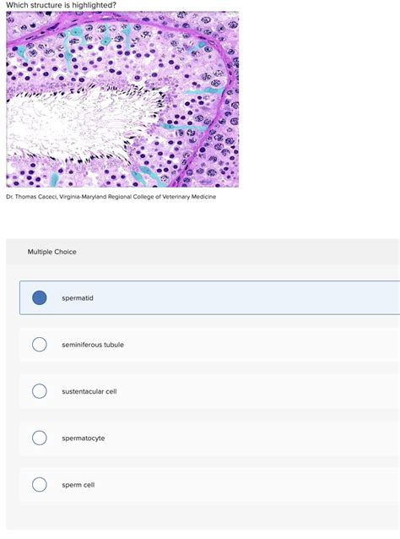Click the 'Multiple Choice' header label
400x539 pixels.
[x=51, y=252]
